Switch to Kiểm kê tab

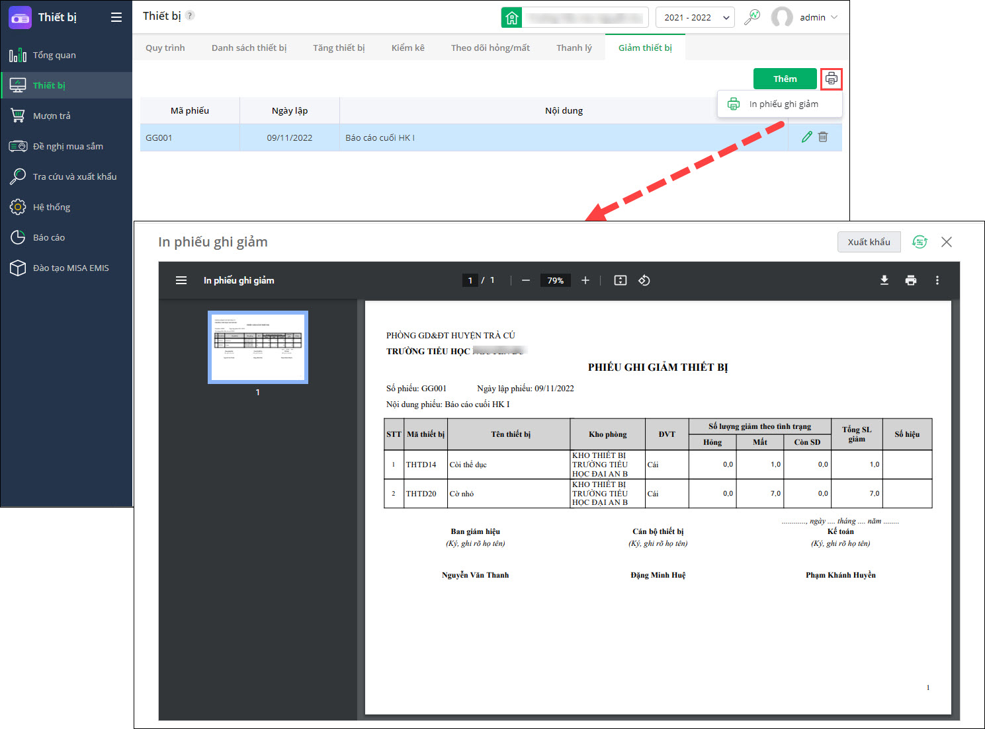point(407,48)
